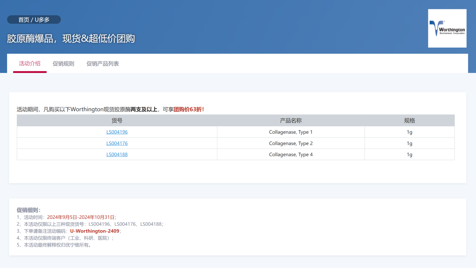Open product link LS004188
Screen dimensions: 476x268
point(117,155)
